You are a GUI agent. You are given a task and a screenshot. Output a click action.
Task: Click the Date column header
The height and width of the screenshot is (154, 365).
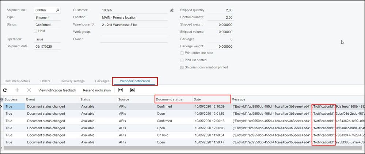(211, 99)
